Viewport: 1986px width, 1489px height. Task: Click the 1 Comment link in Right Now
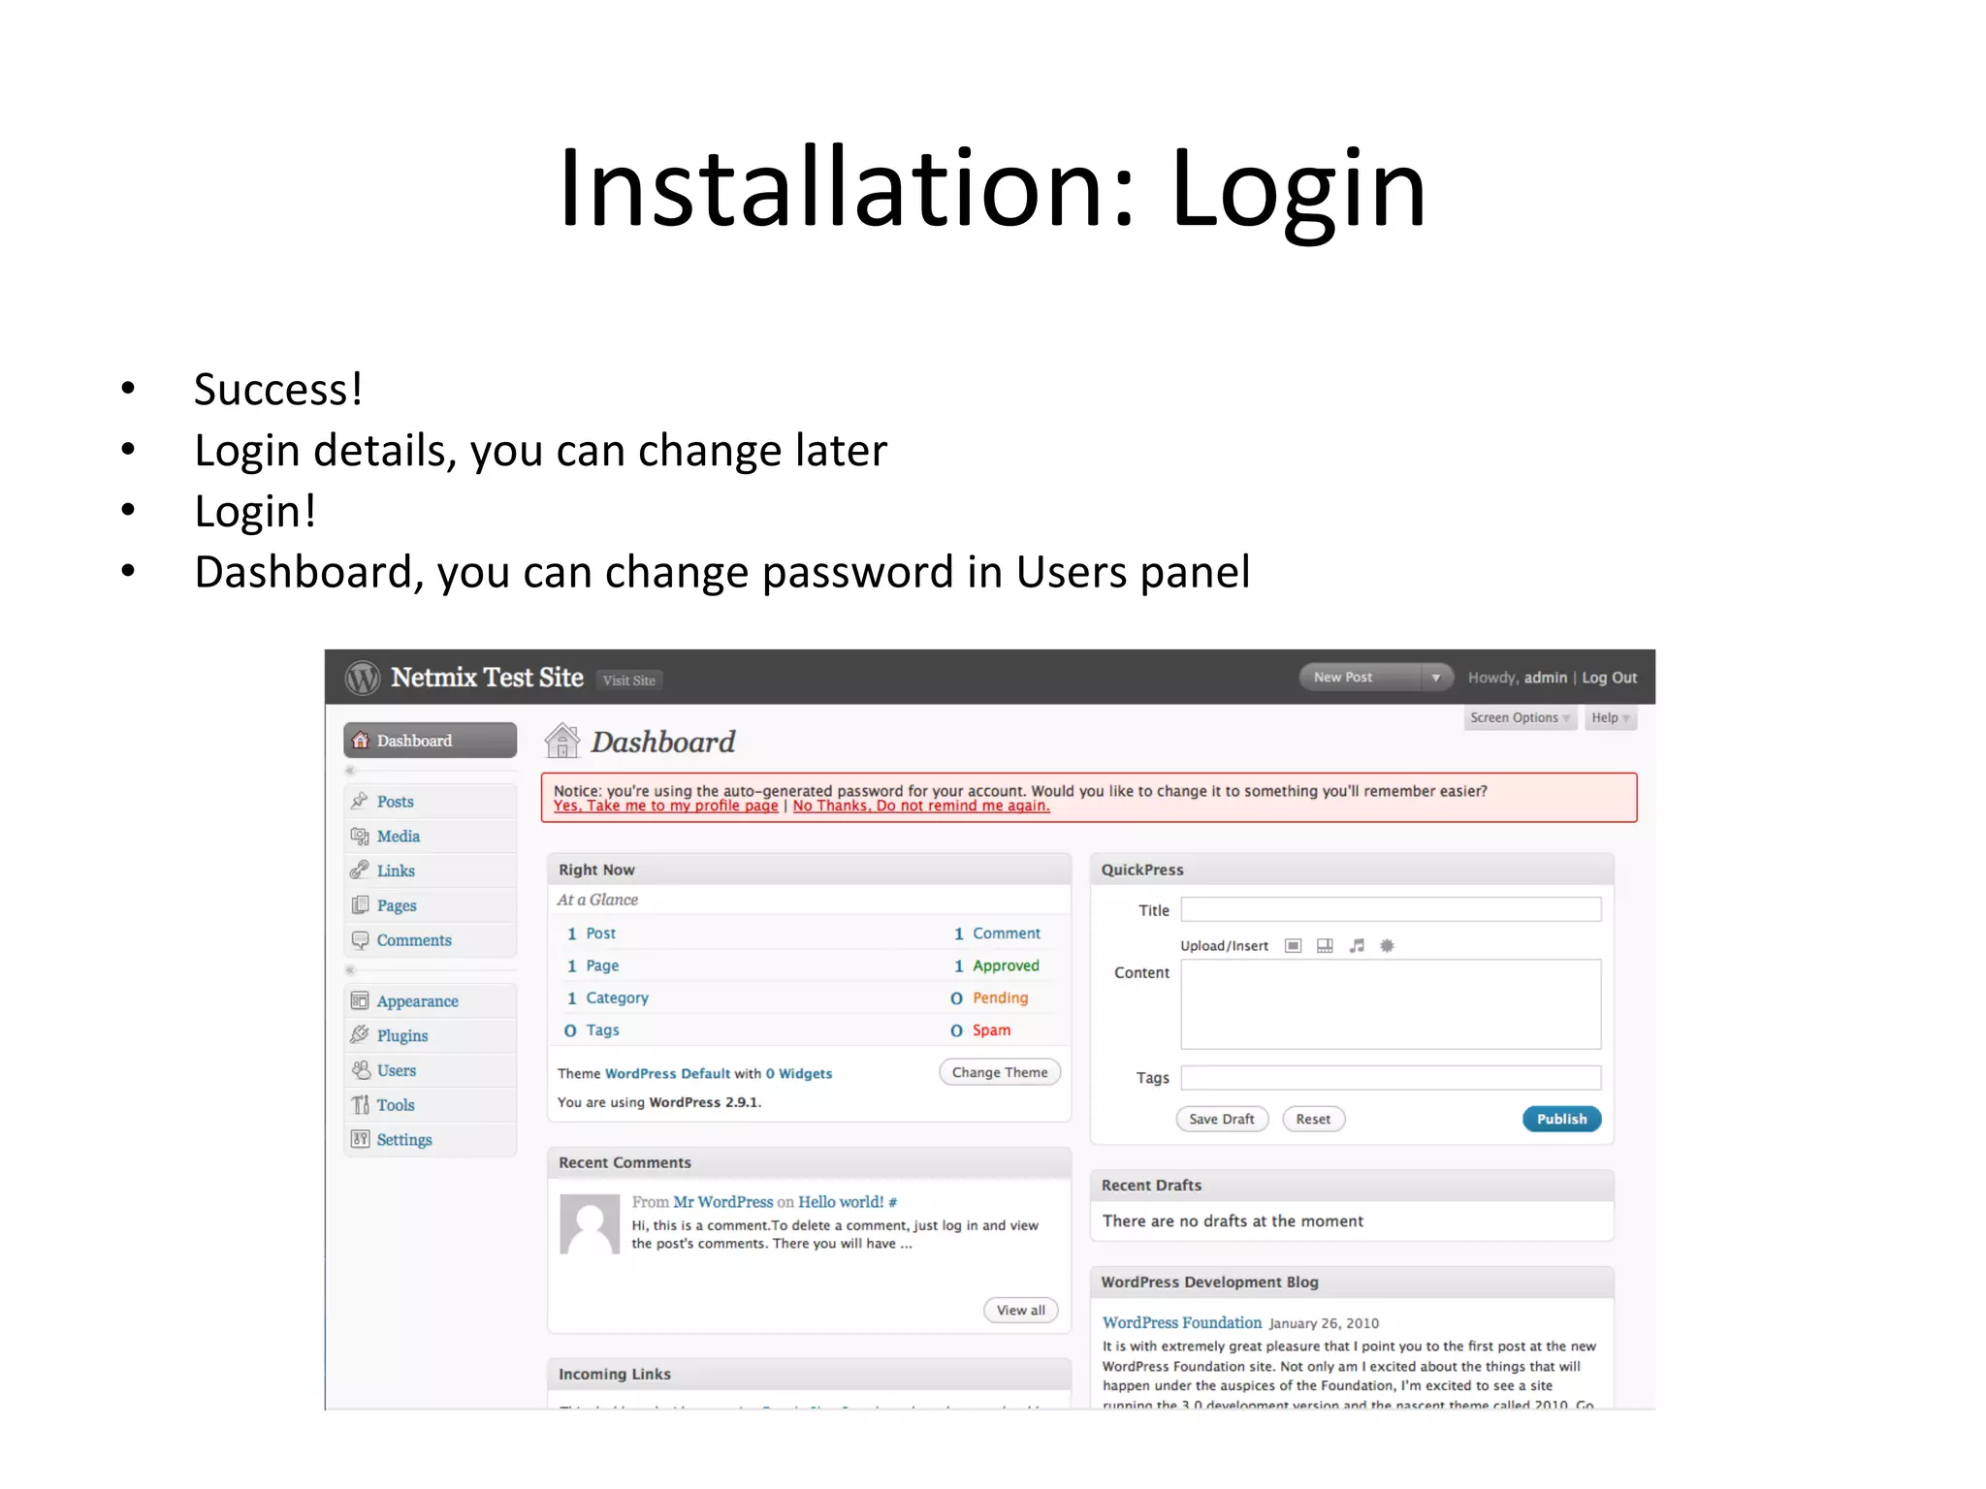(997, 934)
